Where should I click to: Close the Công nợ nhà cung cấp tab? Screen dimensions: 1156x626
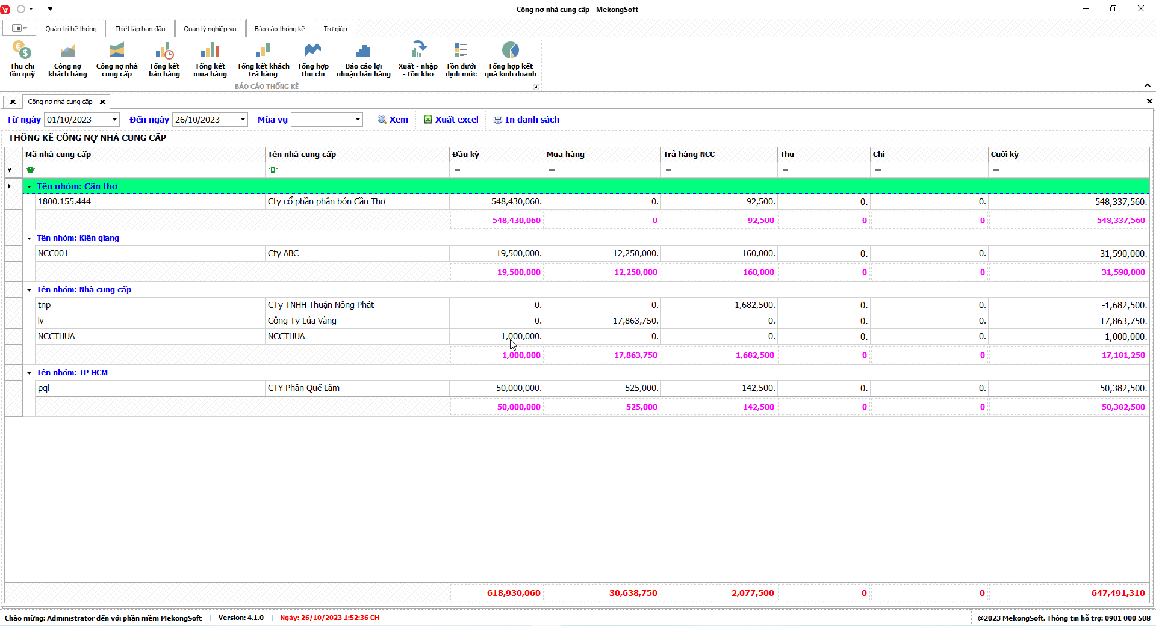point(102,102)
